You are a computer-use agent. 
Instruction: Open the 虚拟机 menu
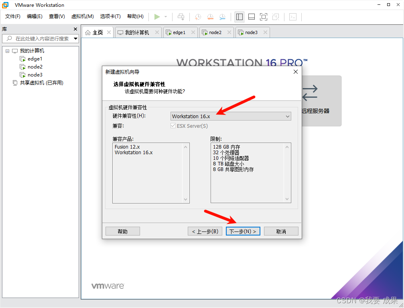(x=82, y=16)
